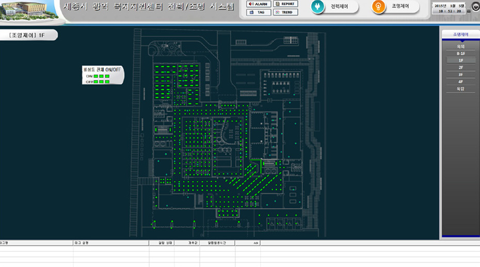
Task: Click the blue power plug icon
Action: (x=318, y=6)
